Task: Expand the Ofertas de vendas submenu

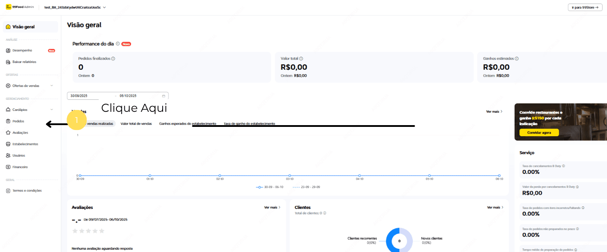Action: 52,86
